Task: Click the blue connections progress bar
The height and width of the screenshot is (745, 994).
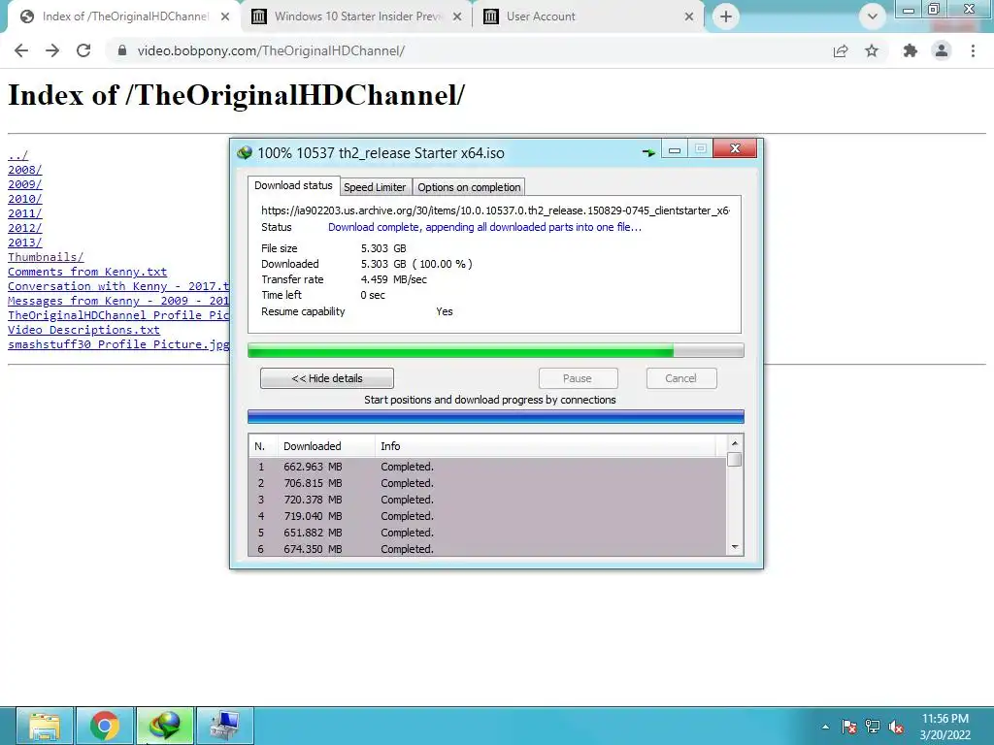Action: pyautogui.click(x=496, y=416)
